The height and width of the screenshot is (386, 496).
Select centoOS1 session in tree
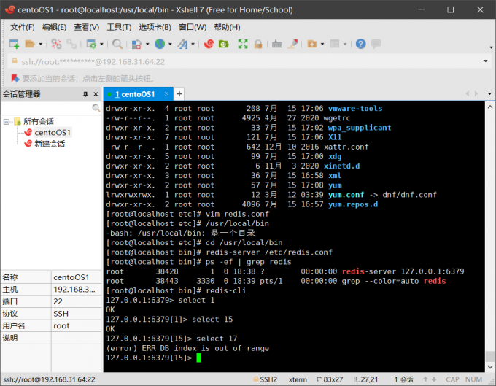coord(53,133)
